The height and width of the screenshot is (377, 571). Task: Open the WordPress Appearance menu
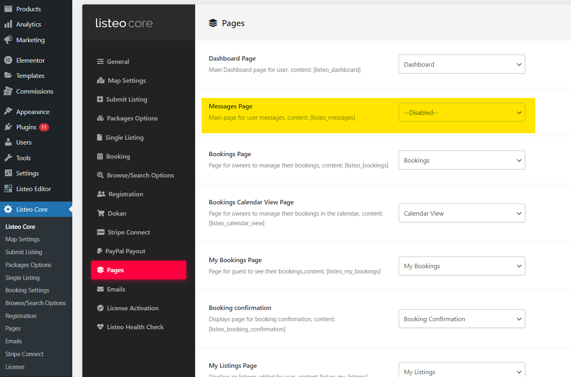33,112
